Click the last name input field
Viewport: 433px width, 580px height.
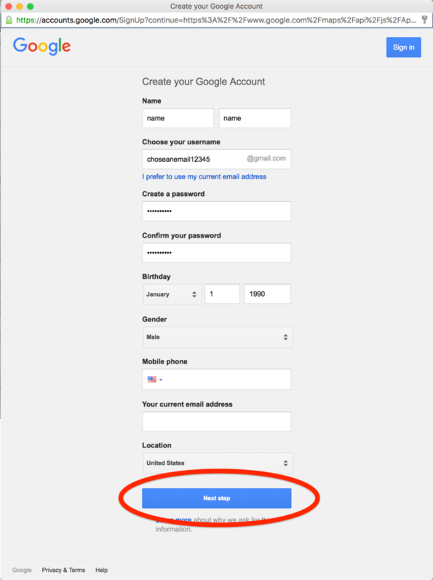(255, 118)
